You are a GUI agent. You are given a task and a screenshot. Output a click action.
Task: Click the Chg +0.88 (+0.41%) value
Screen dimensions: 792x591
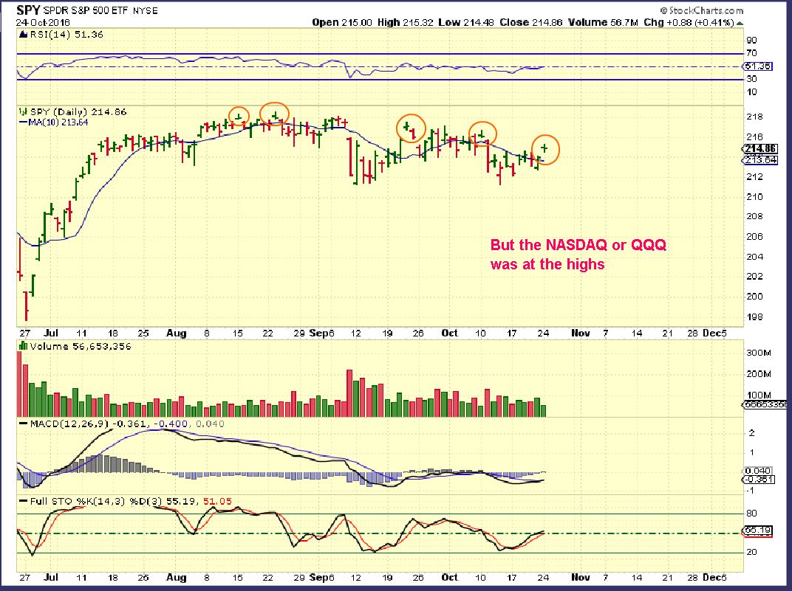(689, 23)
